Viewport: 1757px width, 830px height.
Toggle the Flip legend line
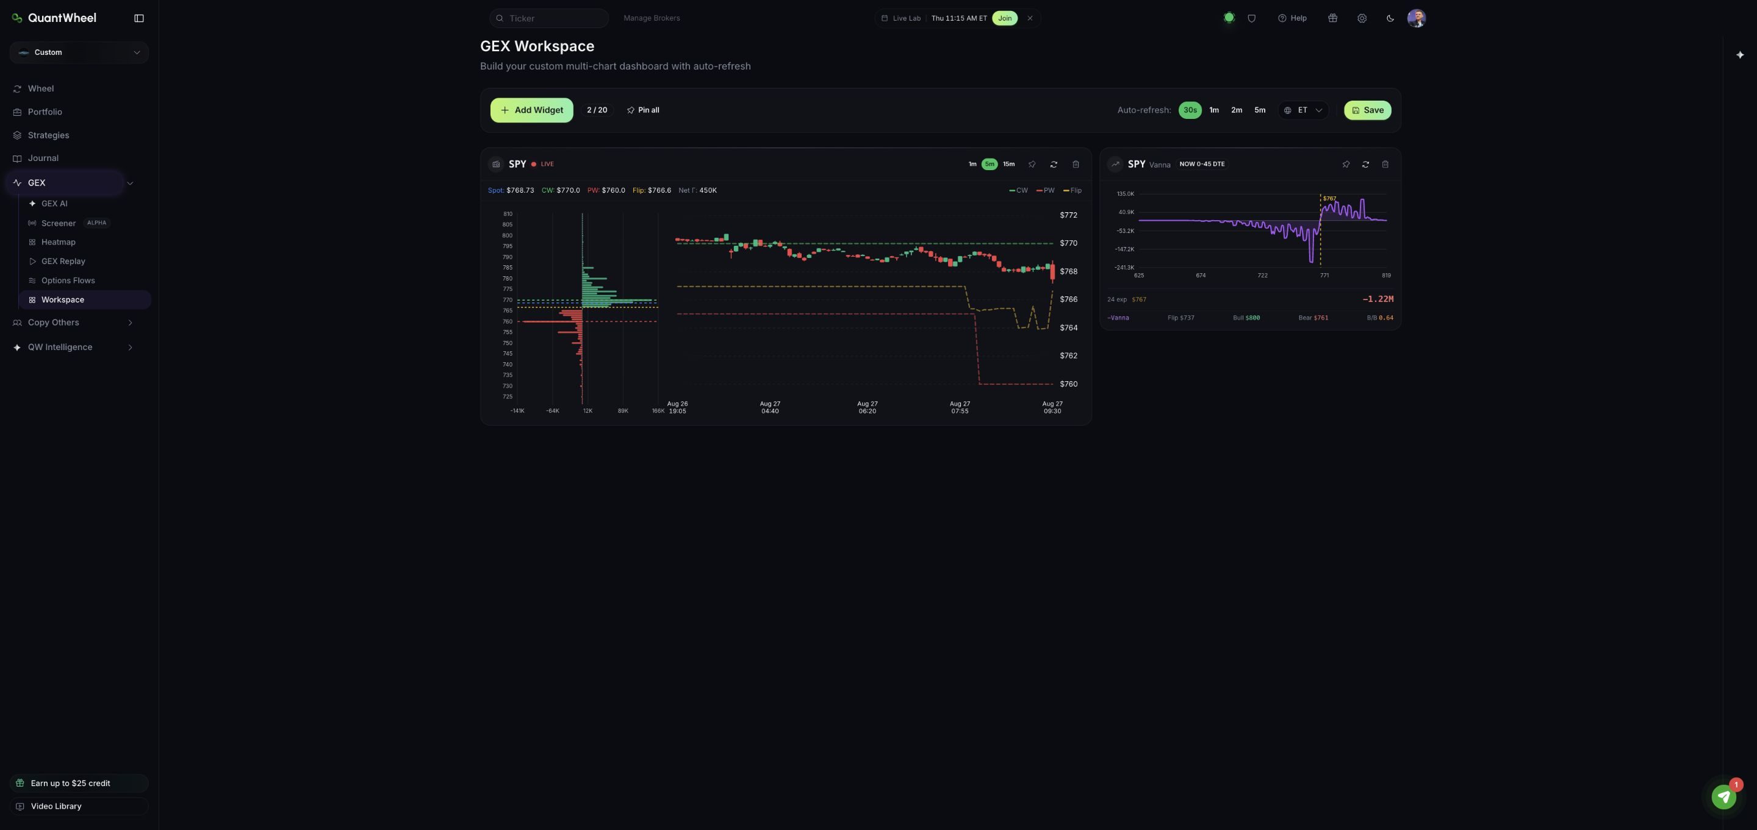[x=1073, y=190]
